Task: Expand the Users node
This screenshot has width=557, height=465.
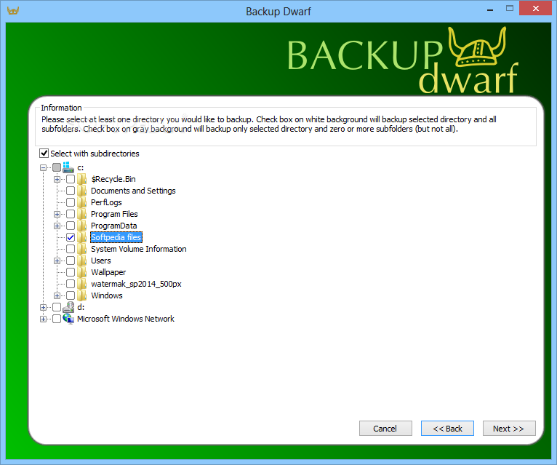Action: click(57, 261)
